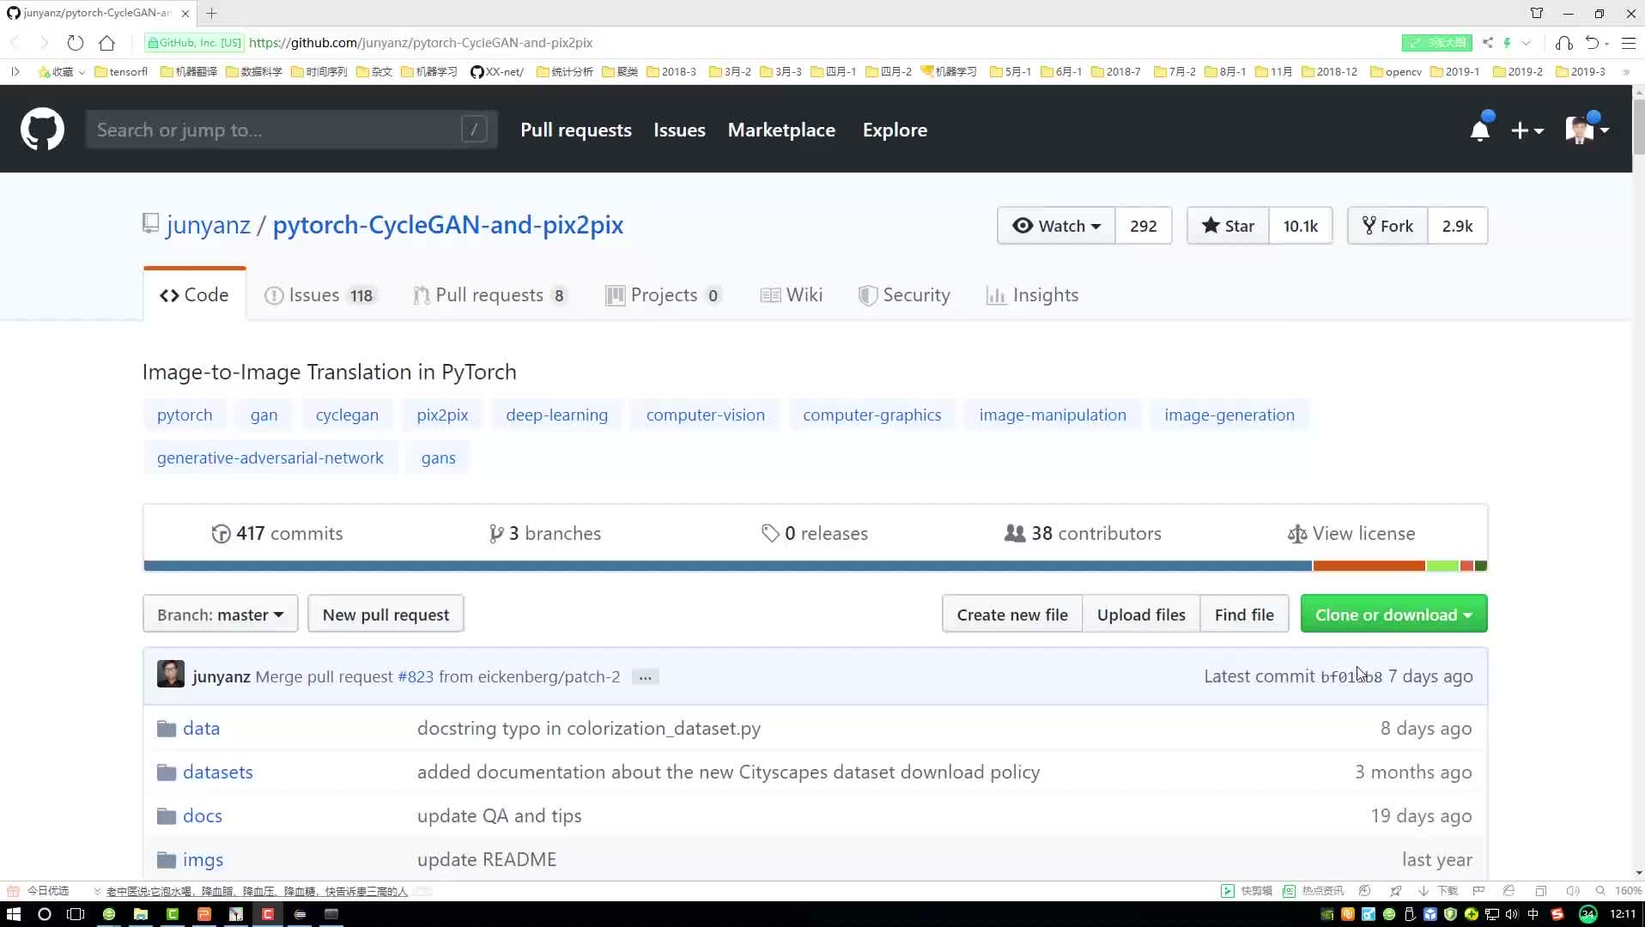Open Explore in top navigation
Screen dimensions: 1645x927
(x=895, y=130)
